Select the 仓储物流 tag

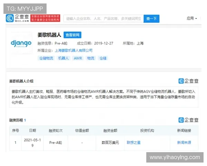(x=46, y=58)
